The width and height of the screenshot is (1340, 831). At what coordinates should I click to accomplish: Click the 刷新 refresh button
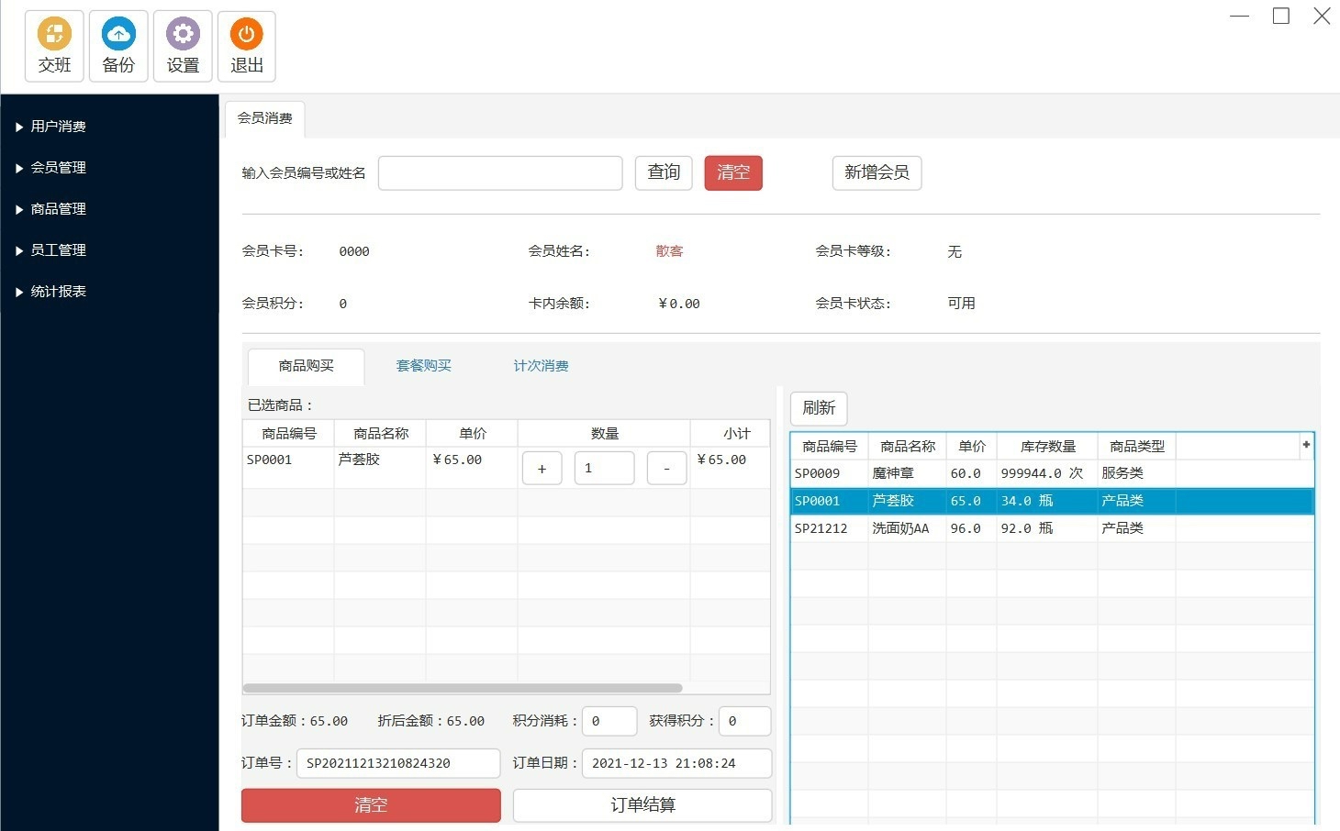[x=818, y=408]
